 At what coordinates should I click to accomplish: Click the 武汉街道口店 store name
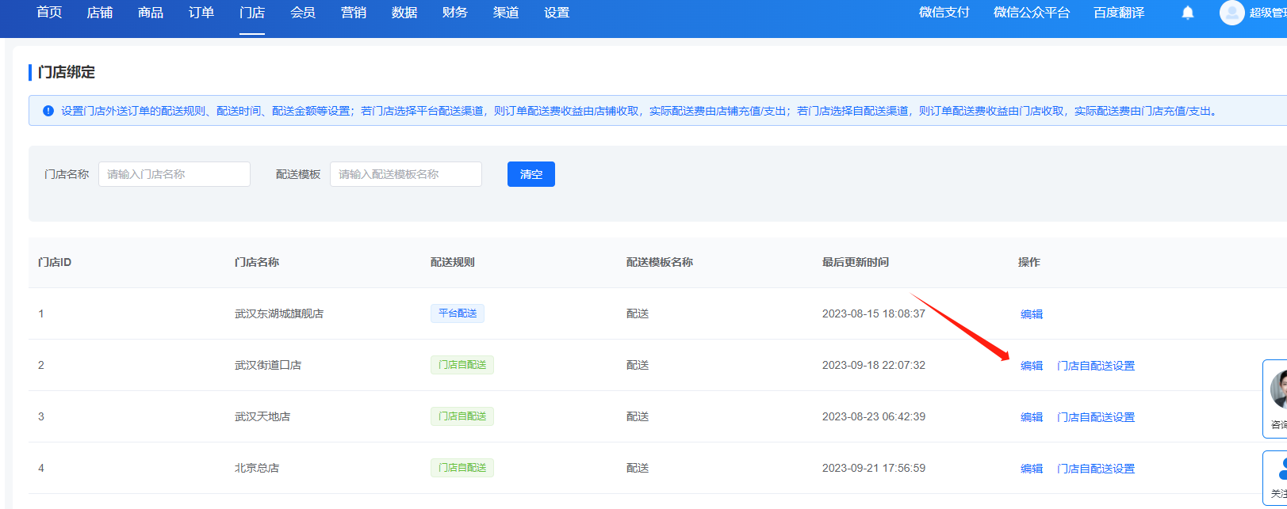tap(268, 365)
